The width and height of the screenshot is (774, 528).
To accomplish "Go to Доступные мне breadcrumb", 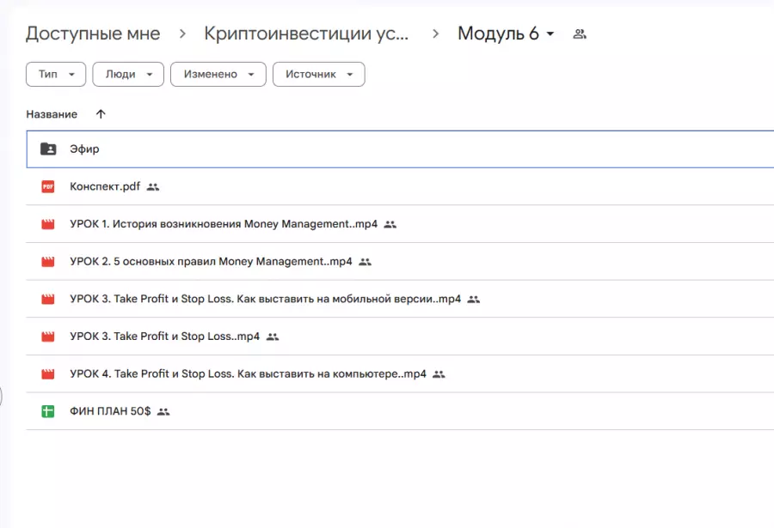I will click(x=93, y=33).
